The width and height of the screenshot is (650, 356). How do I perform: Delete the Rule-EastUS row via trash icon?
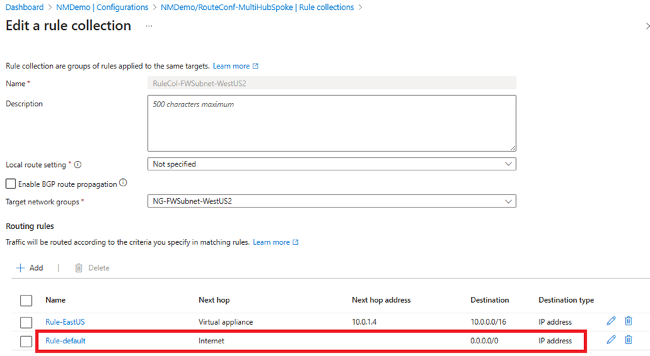(x=629, y=321)
